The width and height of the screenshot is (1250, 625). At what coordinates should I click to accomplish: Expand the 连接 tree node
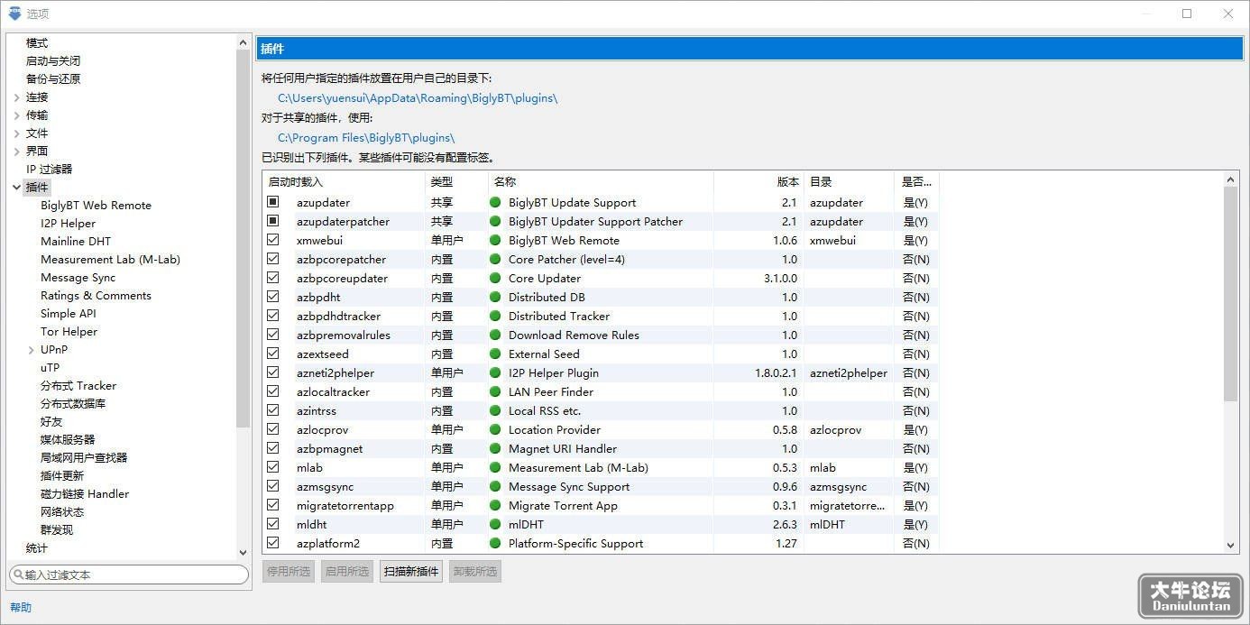[17, 97]
